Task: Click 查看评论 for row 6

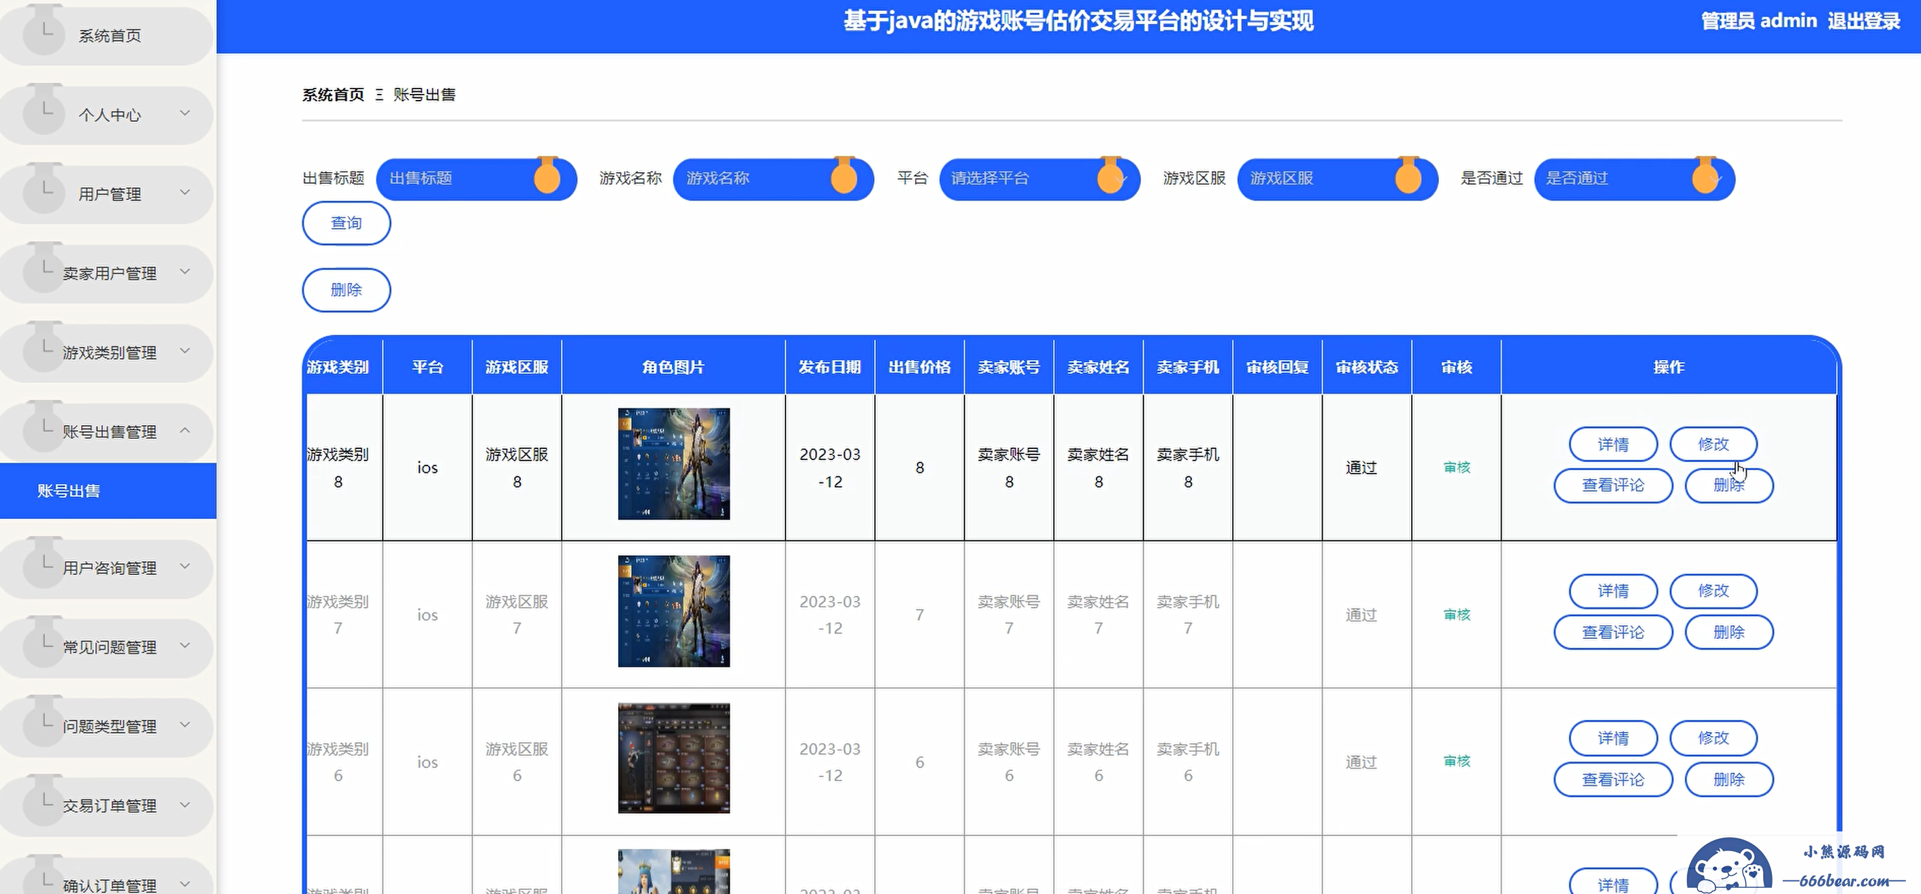Action: (x=1613, y=780)
